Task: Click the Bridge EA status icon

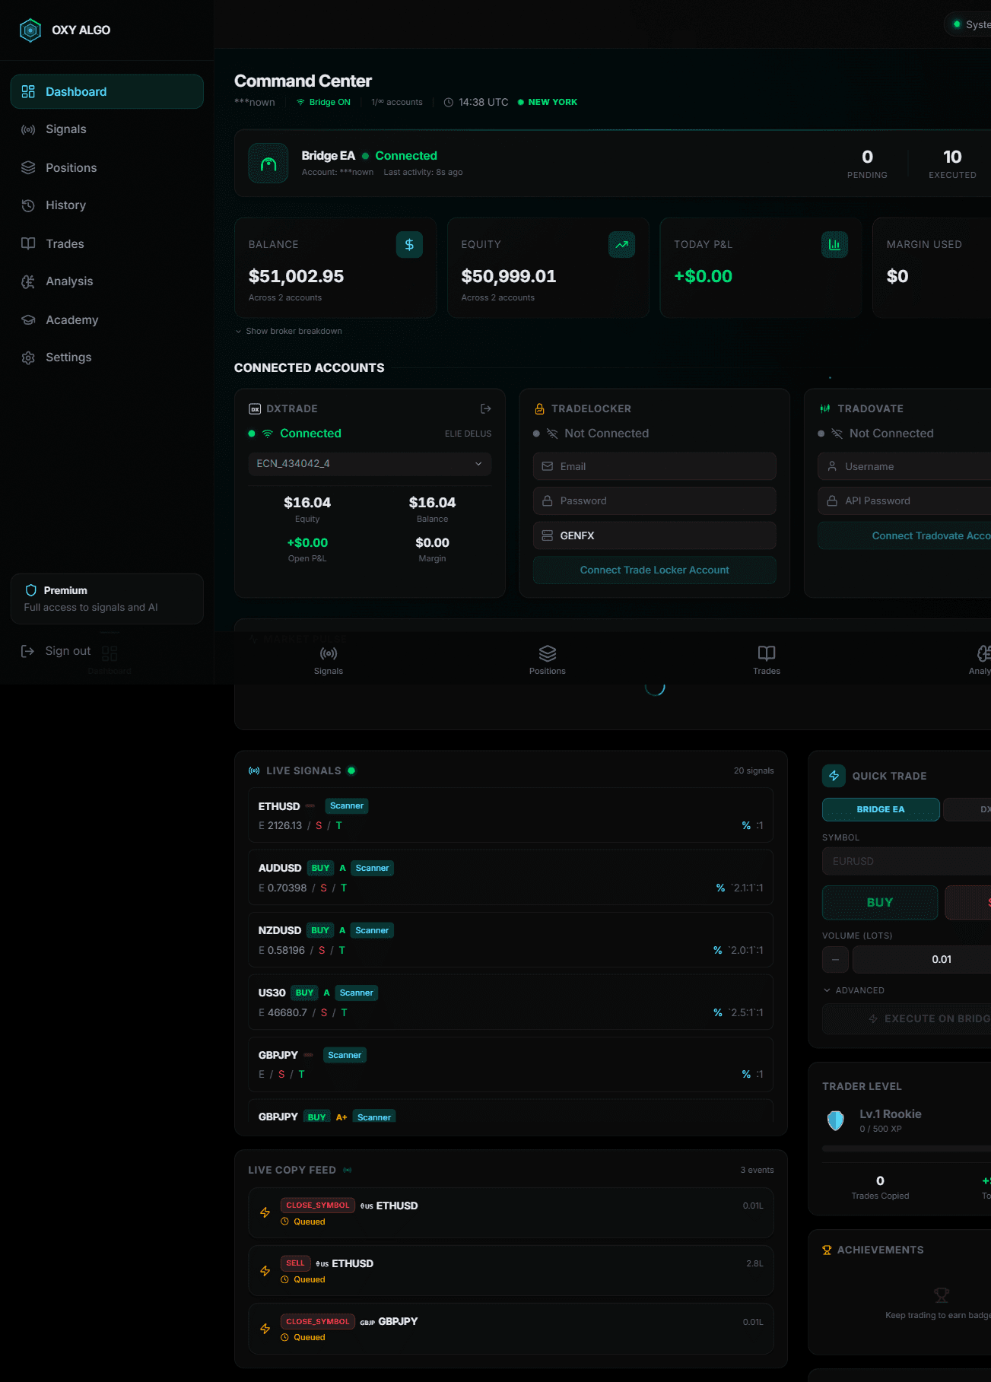Action: [x=268, y=164]
